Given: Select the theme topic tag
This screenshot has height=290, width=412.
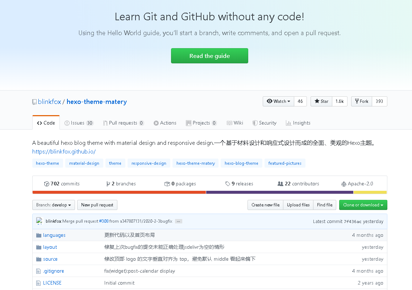Looking at the screenshot, I should pos(115,163).
